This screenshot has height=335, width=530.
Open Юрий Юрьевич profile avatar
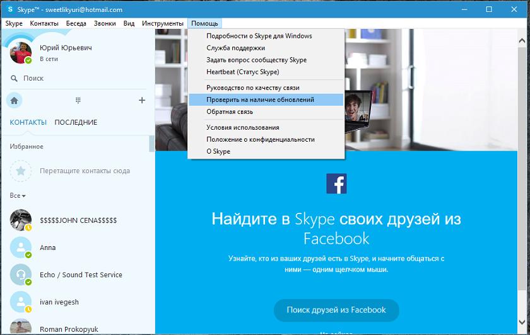[x=21, y=53]
